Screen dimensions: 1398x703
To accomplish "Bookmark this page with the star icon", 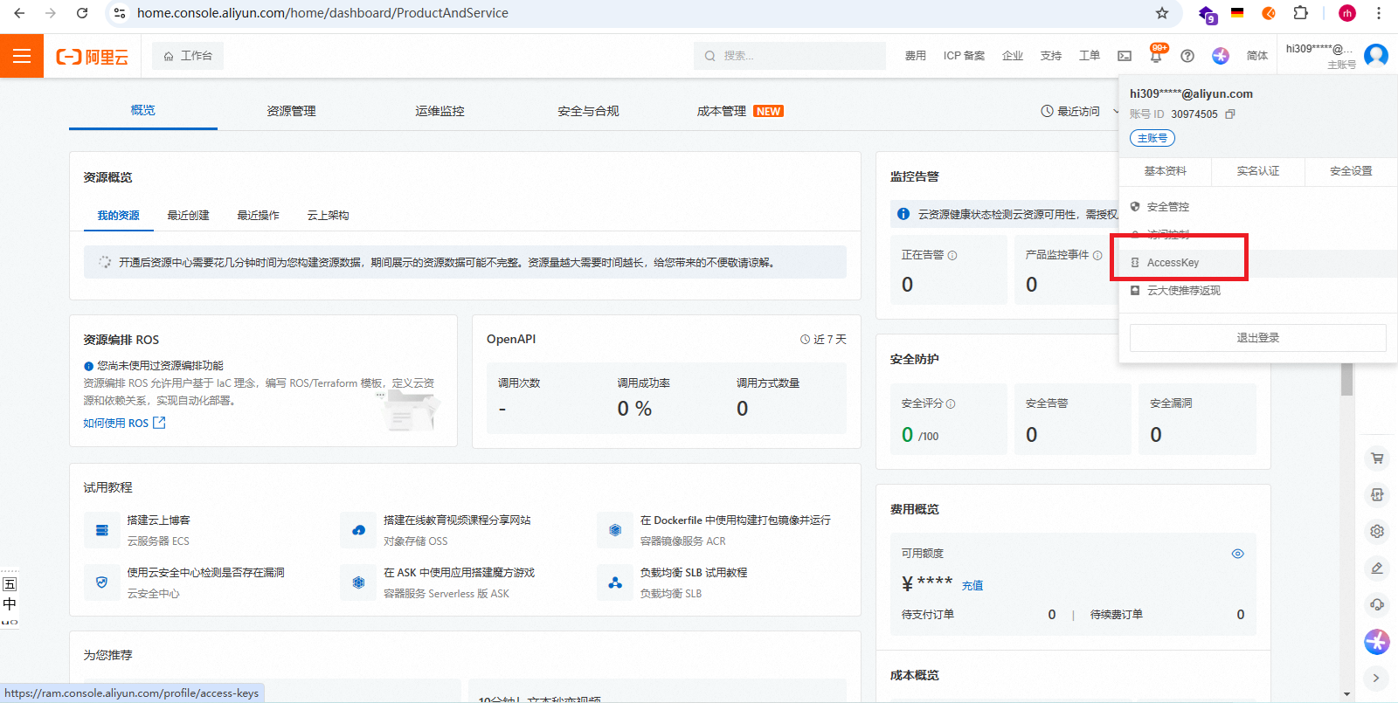I will tap(1162, 13).
